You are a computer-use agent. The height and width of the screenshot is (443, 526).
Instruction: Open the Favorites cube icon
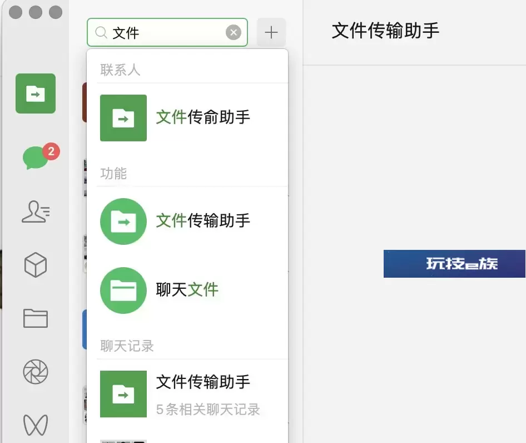[36, 265]
